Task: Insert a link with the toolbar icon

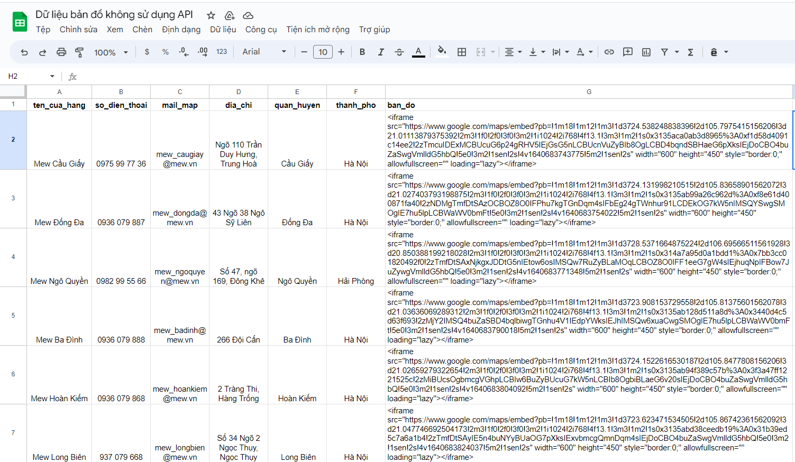Action: coord(609,52)
